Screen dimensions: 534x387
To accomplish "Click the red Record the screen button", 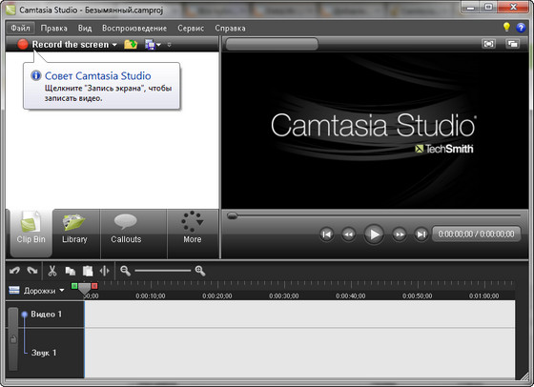I will pyautogui.click(x=23, y=44).
